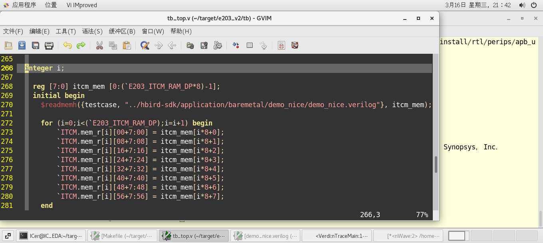Click the Print icon in toolbar

pos(49,45)
